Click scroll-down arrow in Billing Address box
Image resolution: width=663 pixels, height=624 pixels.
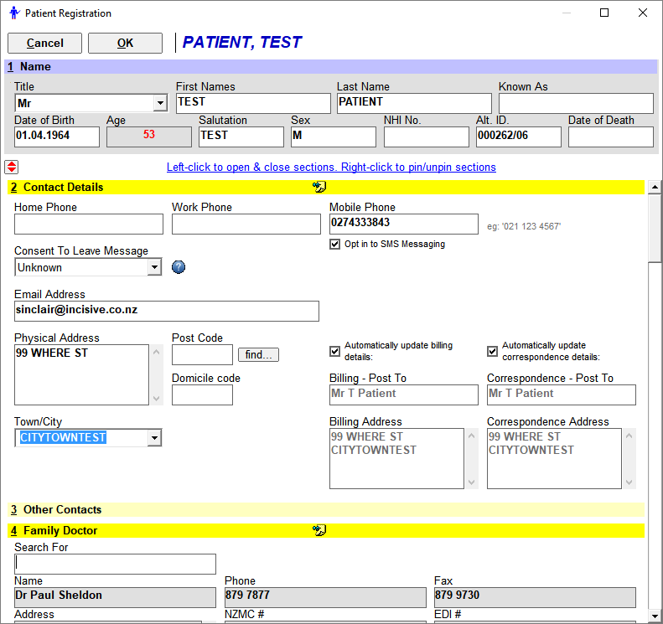point(471,482)
